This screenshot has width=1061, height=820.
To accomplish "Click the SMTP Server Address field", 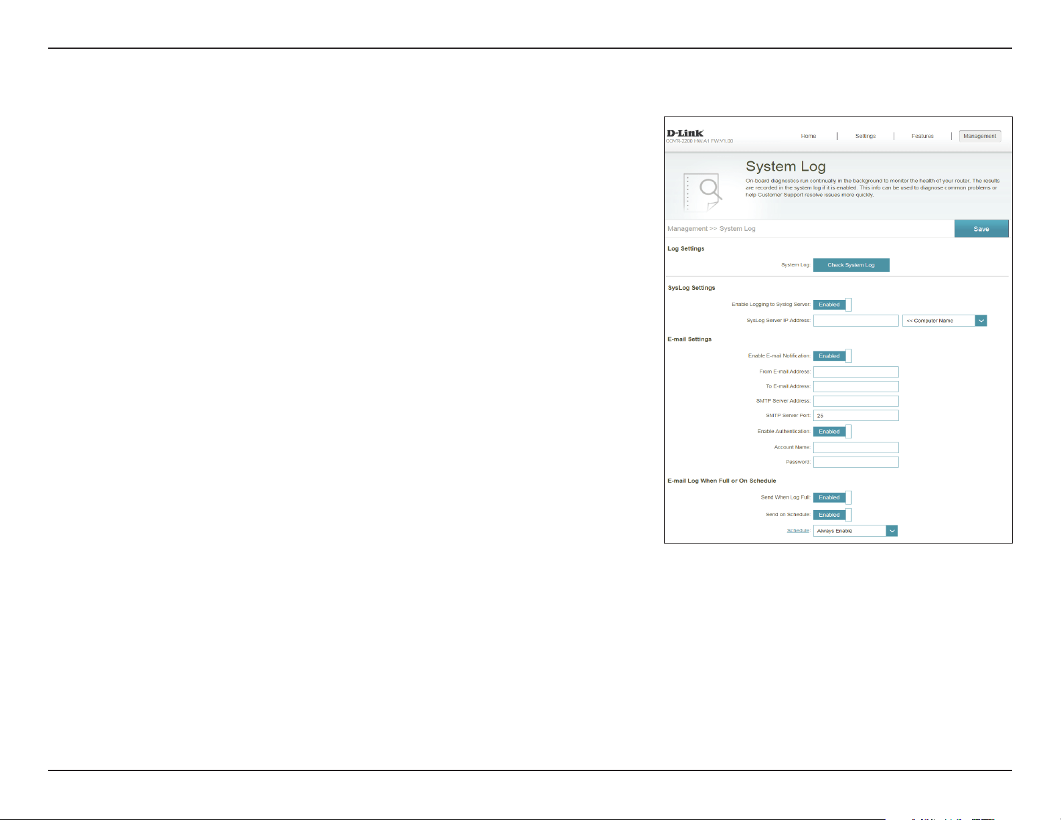I will [856, 401].
